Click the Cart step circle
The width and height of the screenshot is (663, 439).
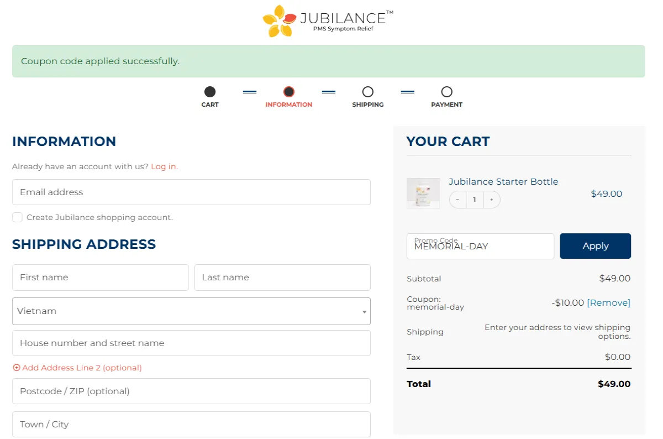pos(210,92)
